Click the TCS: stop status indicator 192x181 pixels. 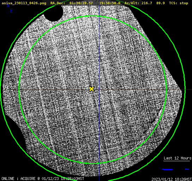pyautogui.click(x=179, y=3)
